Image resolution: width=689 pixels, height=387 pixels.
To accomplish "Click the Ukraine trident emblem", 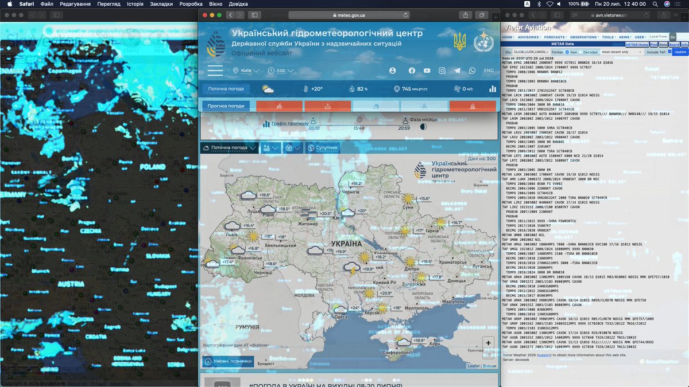I will pyautogui.click(x=460, y=41).
